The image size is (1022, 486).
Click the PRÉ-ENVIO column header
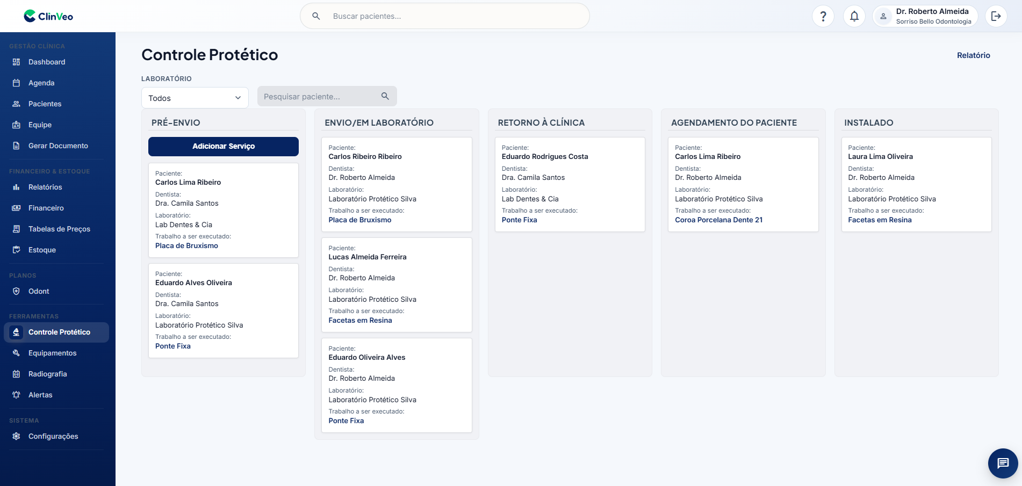(176, 122)
